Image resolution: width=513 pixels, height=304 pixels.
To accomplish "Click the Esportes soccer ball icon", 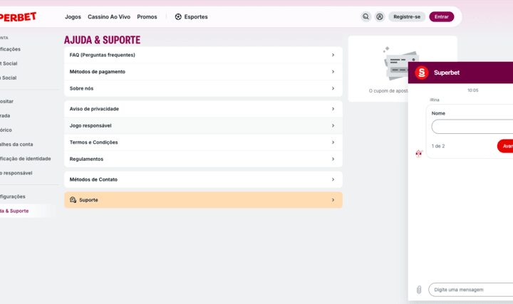I will coord(178,16).
